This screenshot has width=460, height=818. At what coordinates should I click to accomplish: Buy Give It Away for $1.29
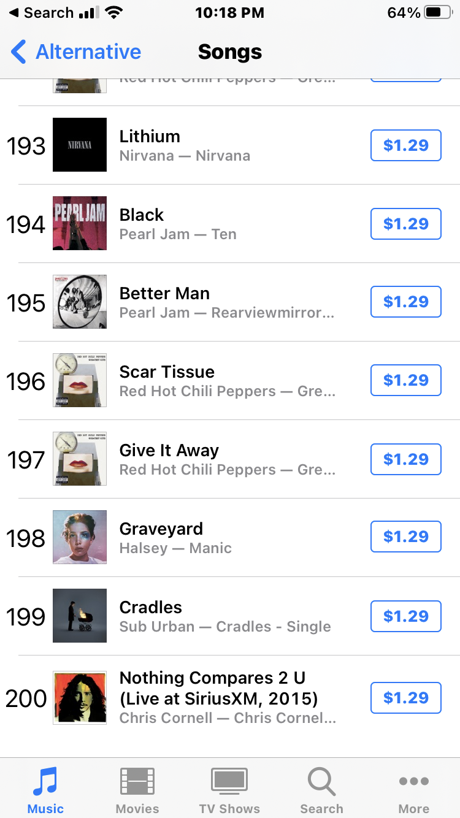[x=405, y=459]
